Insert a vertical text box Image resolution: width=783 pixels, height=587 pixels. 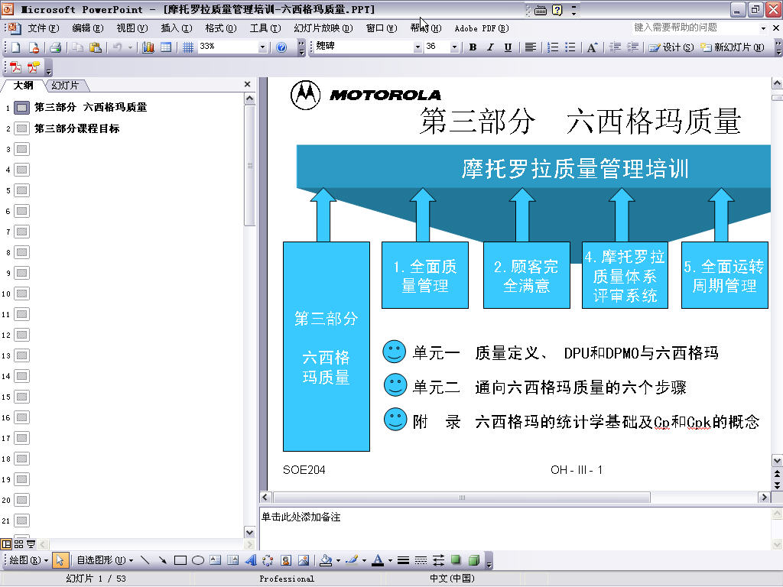232,560
